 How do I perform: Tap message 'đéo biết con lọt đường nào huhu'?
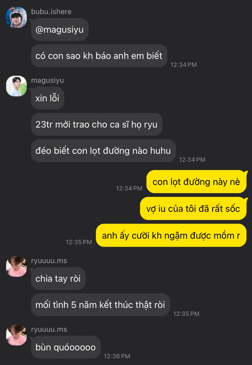(103, 151)
